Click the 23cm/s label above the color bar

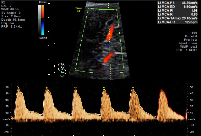pos(43,2)
